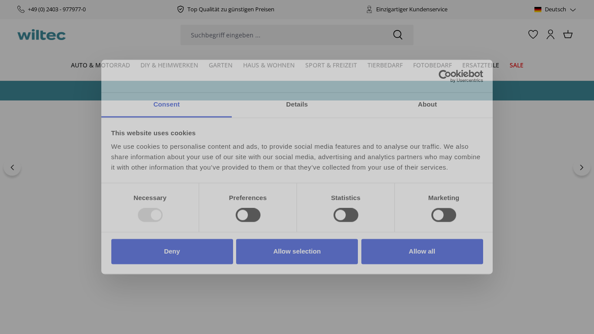Screen dimensions: 594x334
Task: Click the German flag icon
Action: tap(538, 10)
